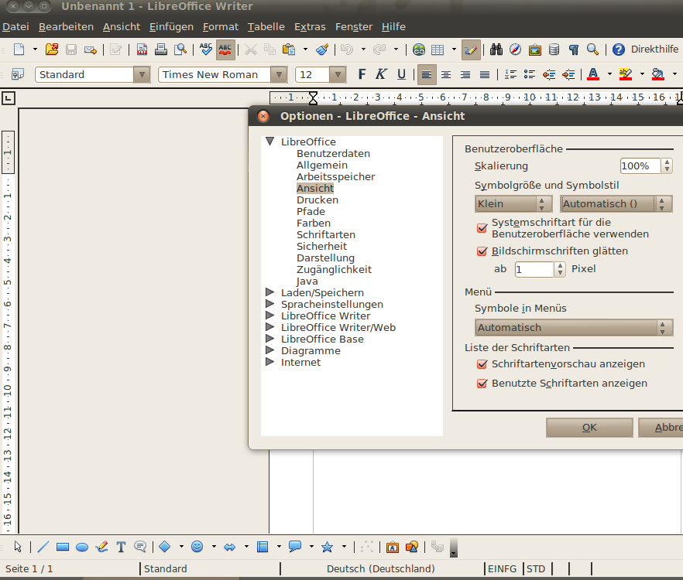This screenshot has width=683, height=580.
Task: Center align paragraph icon
Action: click(445, 75)
